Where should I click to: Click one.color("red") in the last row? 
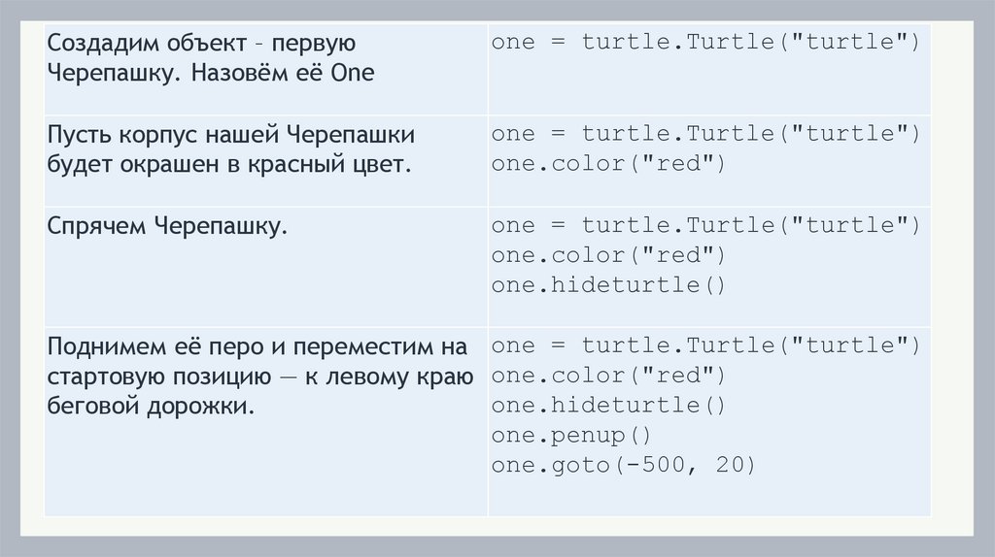[608, 376]
